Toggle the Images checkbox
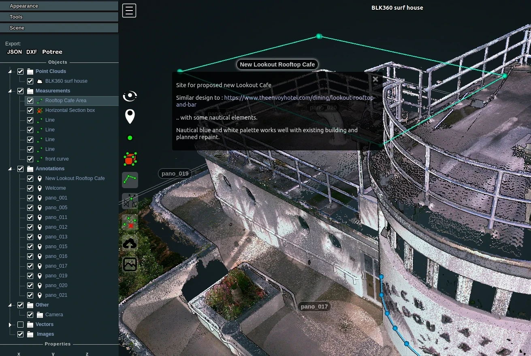The image size is (531, 356). click(x=20, y=334)
